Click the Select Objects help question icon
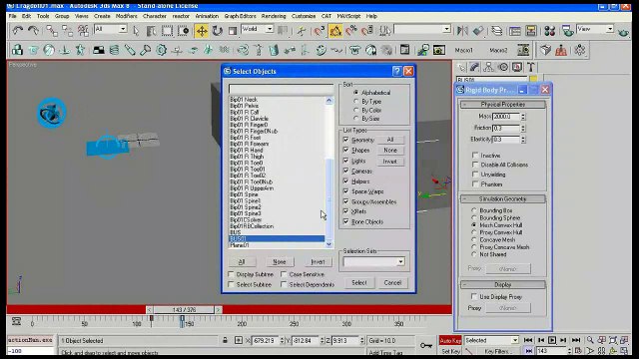The image size is (639, 359). [397, 71]
